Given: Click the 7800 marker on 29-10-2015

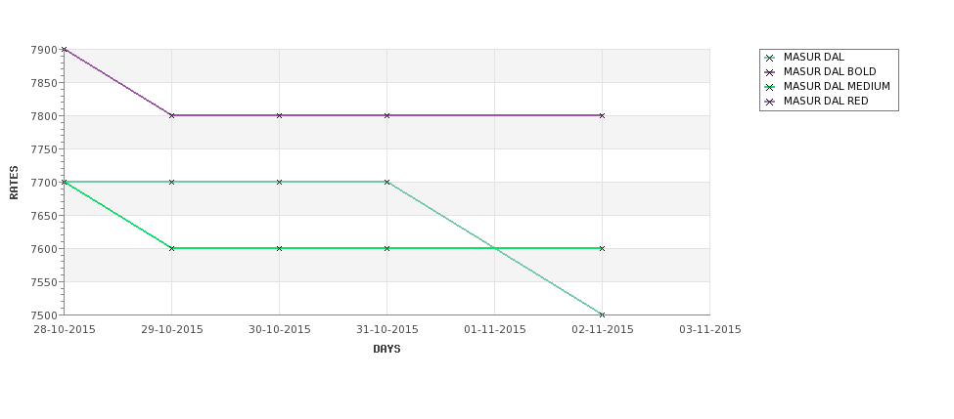Looking at the screenshot, I should pos(171,115).
